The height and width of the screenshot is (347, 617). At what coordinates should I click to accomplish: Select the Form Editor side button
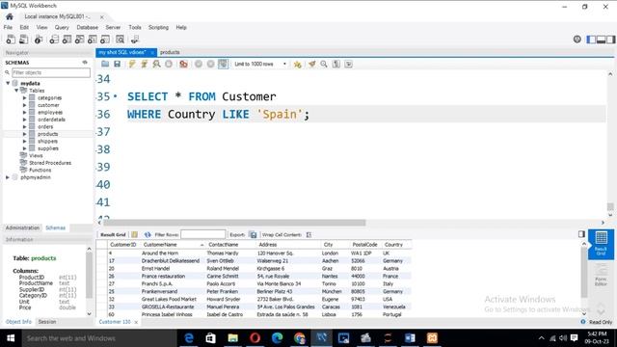point(601,276)
